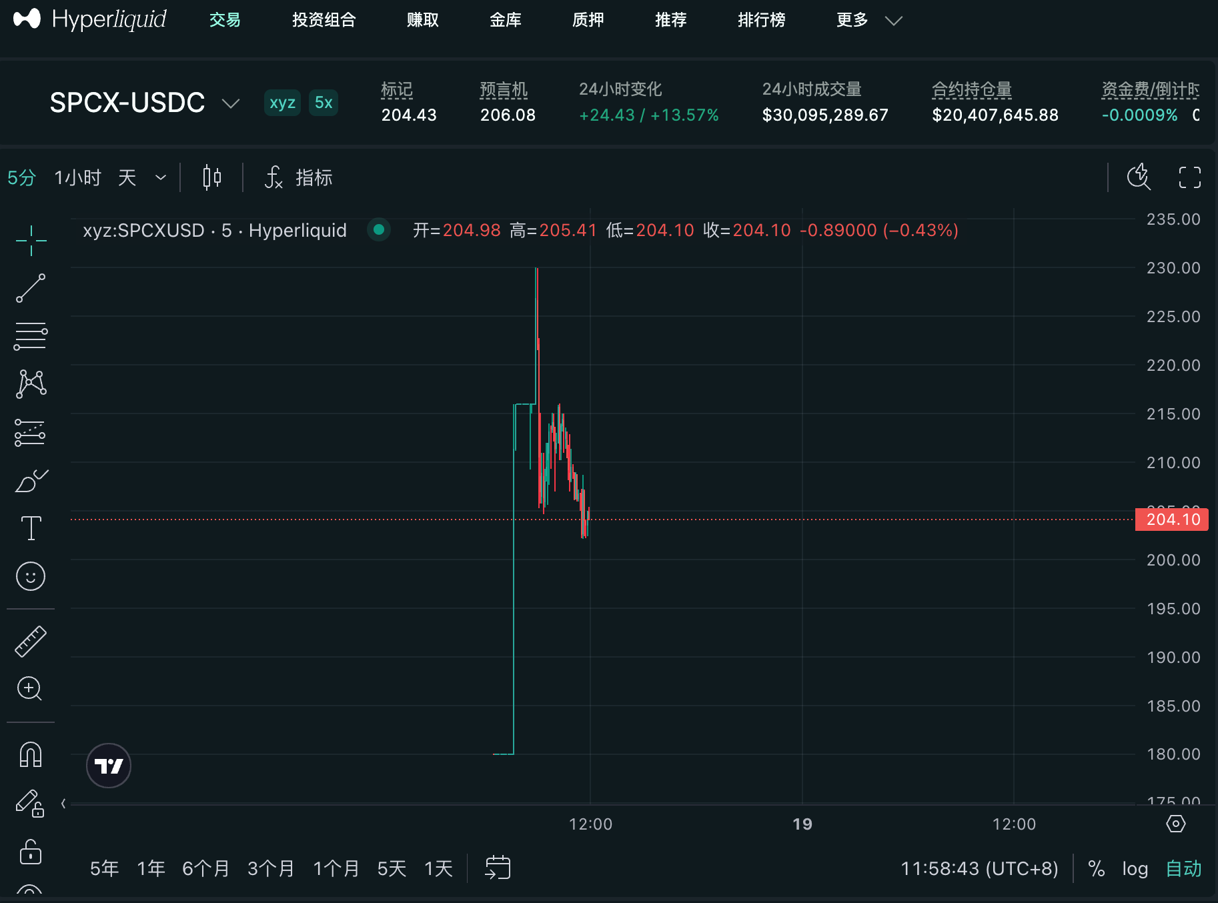The width and height of the screenshot is (1218, 903).
Task: Set chart range to 5天
Action: (x=392, y=868)
